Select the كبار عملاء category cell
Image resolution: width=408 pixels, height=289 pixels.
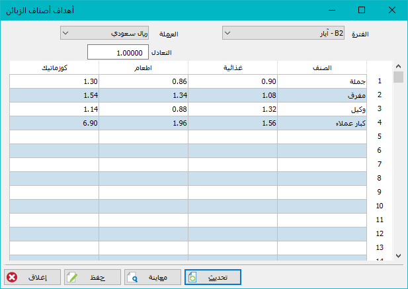322,123
